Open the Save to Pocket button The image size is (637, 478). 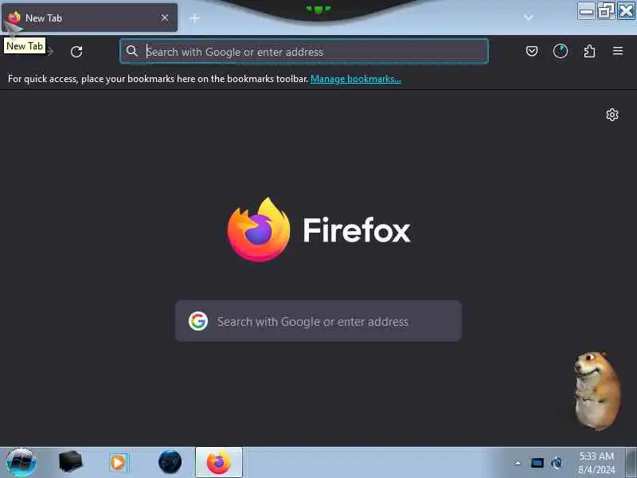pyautogui.click(x=532, y=51)
